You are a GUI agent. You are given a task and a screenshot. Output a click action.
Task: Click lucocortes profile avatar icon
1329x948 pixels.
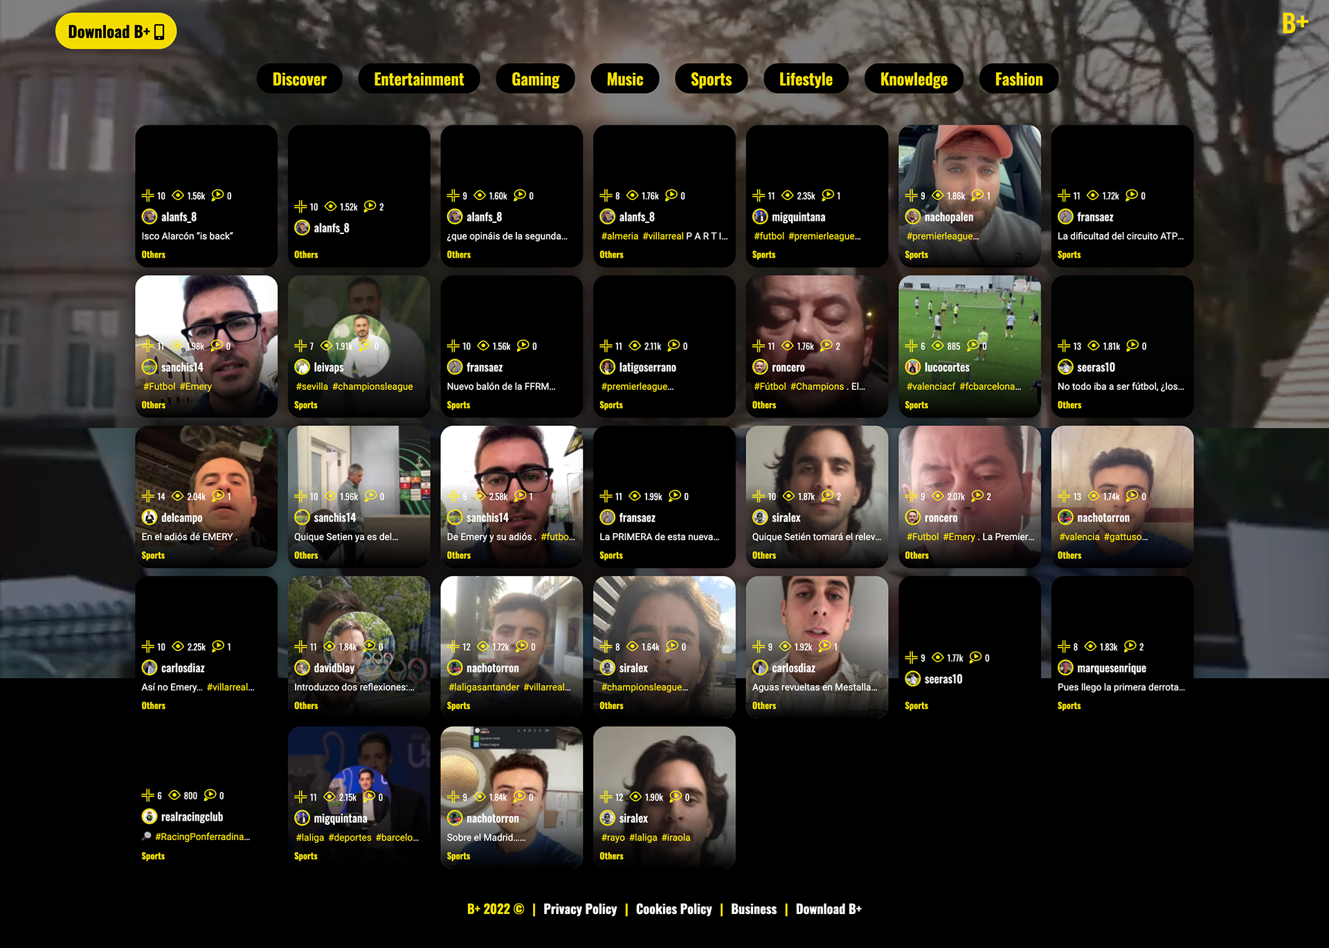[912, 367]
